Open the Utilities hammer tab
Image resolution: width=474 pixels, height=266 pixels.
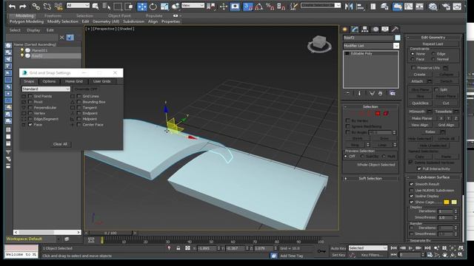point(395,30)
